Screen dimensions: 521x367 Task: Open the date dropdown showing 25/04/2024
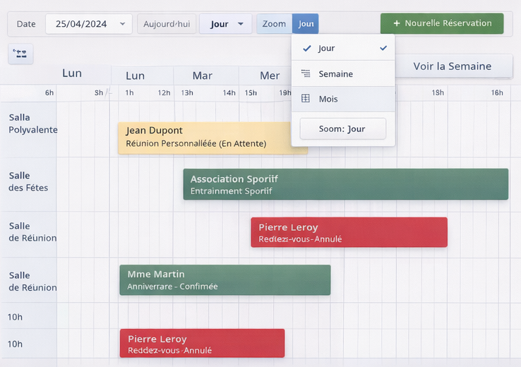pos(89,24)
